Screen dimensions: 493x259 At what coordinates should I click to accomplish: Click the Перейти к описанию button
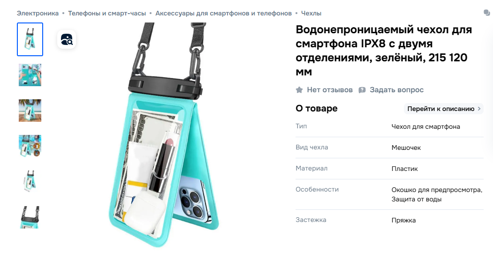pyautogui.click(x=444, y=109)
